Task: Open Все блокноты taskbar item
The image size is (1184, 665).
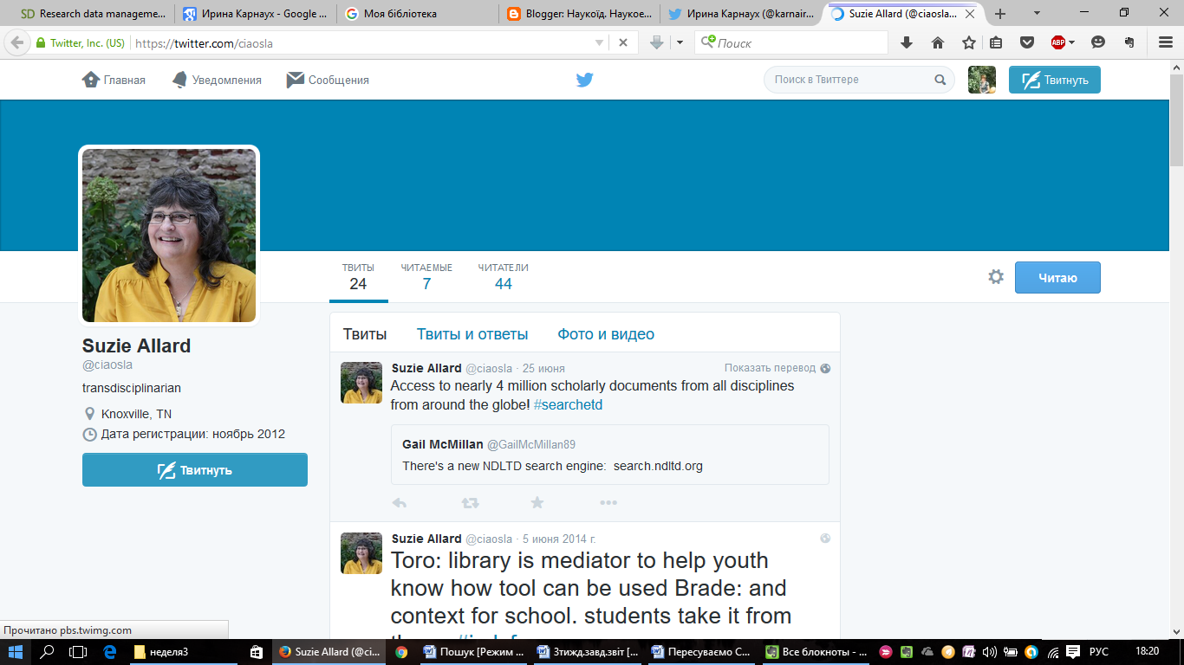Action: pyautogui.click(x=816, y=652)
